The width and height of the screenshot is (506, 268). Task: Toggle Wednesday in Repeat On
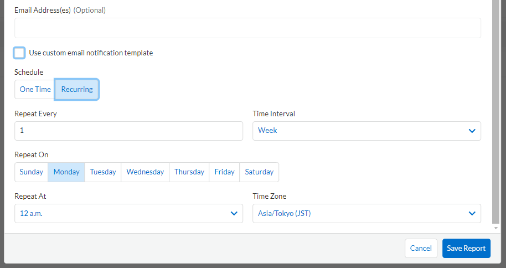tap(145, 172)
